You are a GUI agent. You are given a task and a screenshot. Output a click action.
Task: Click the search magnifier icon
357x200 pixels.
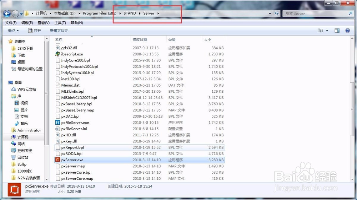[x=351, y=13]
